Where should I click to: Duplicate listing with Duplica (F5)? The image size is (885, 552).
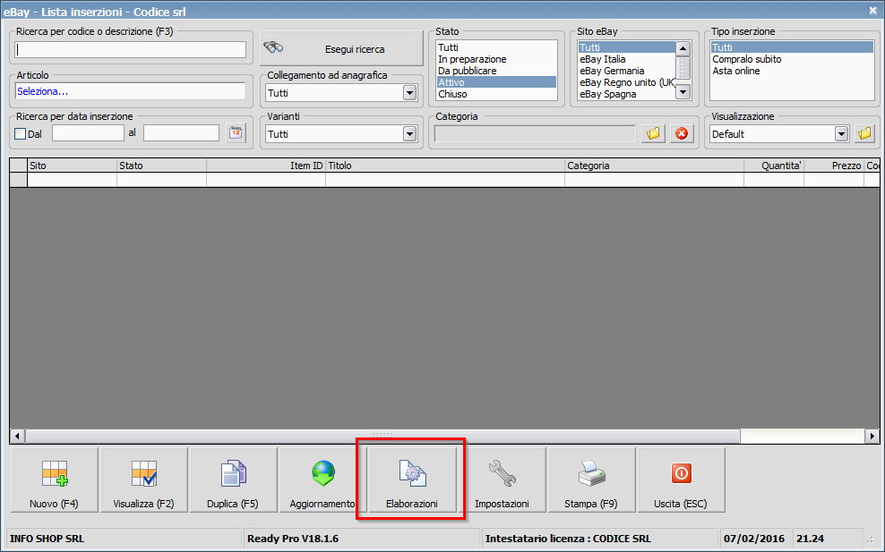coord(233,480)
